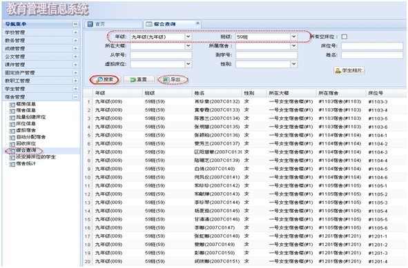Image resolution: width=408 pixels, height=268 pixels.
Task: Click into the 从学号 input field
Action: [x=161, y=55]
